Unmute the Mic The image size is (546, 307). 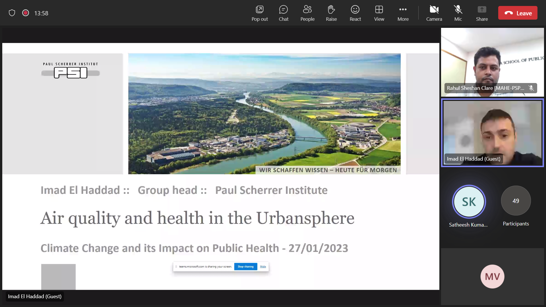click(x=458, y=13)
